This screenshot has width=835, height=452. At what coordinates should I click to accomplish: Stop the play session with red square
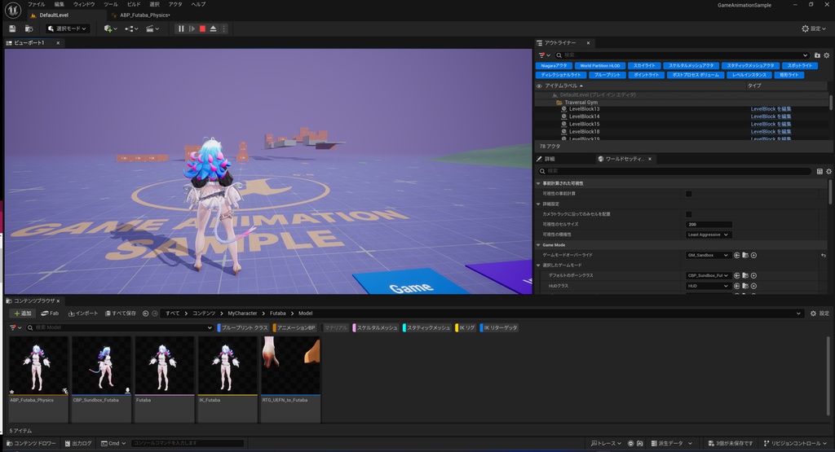coord(202,29)
